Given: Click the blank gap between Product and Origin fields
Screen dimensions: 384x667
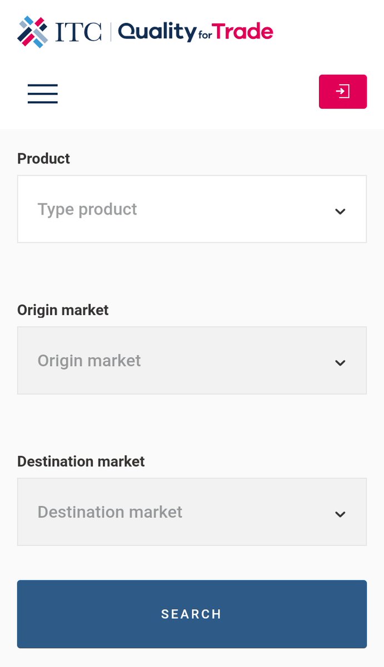Looking at the screenshot, I should [192, 272].
